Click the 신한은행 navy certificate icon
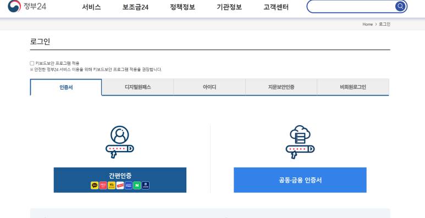 [x=146, y=185]
